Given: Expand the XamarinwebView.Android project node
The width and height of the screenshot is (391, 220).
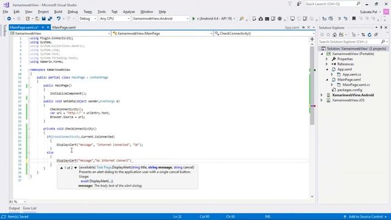Looking at the screenshot, I should (322, 95).
